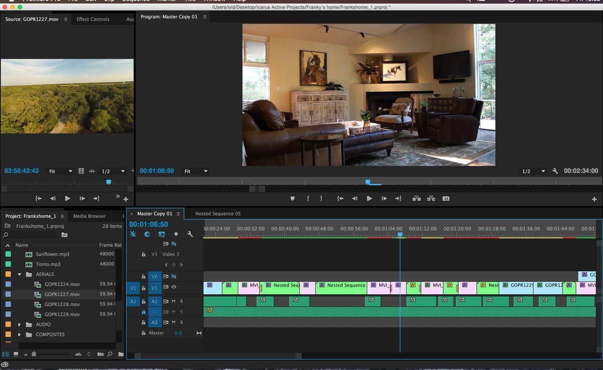The height and width of the screenshot is (370, 603).
Task: Toggle the Snap magnet icon in timeline
Action: click(x=147, y=234)
